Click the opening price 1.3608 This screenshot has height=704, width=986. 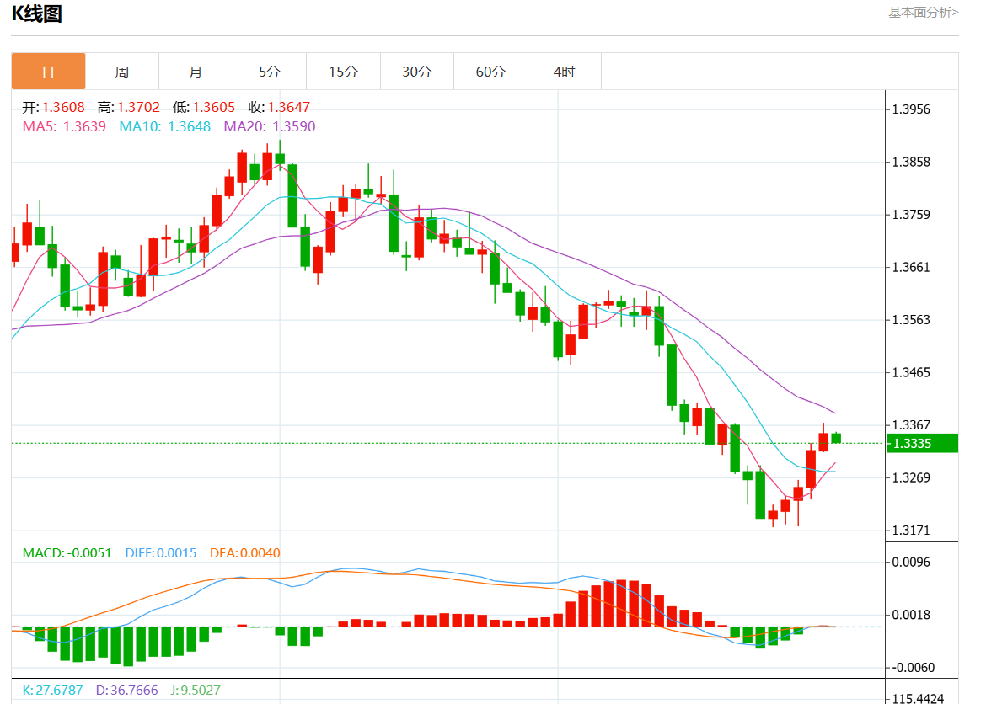[63, 108]
